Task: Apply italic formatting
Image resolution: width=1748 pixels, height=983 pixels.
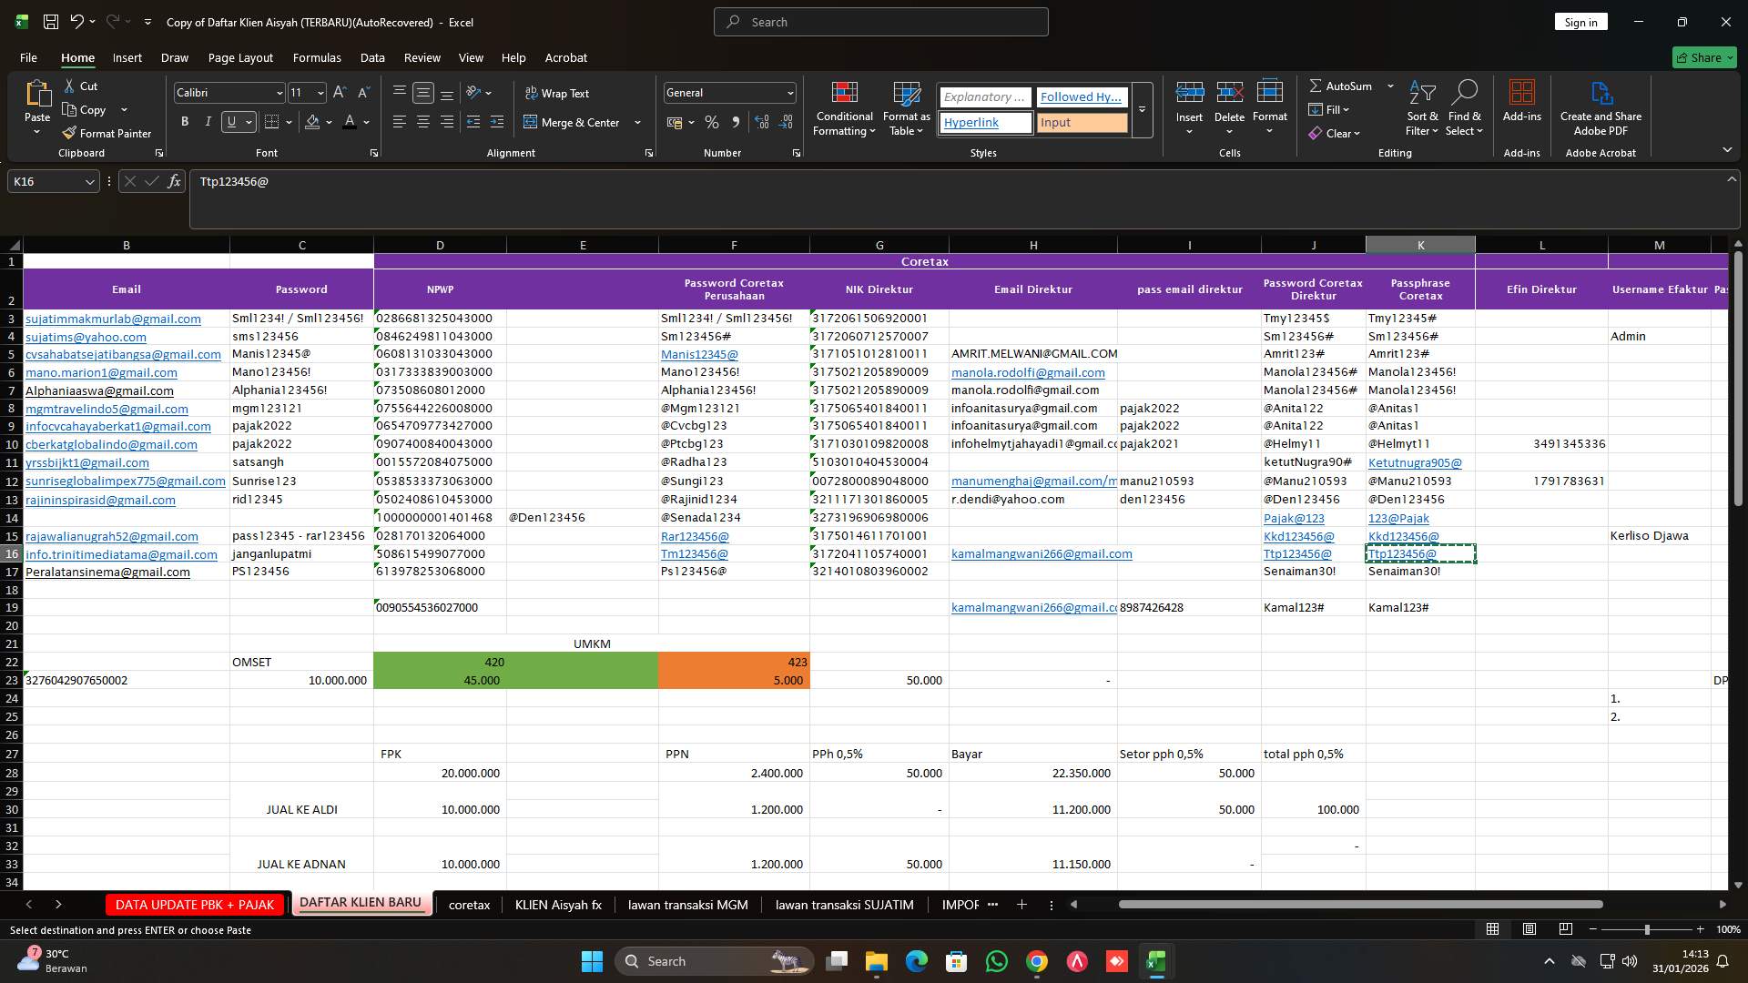Action: coord(208,121)
